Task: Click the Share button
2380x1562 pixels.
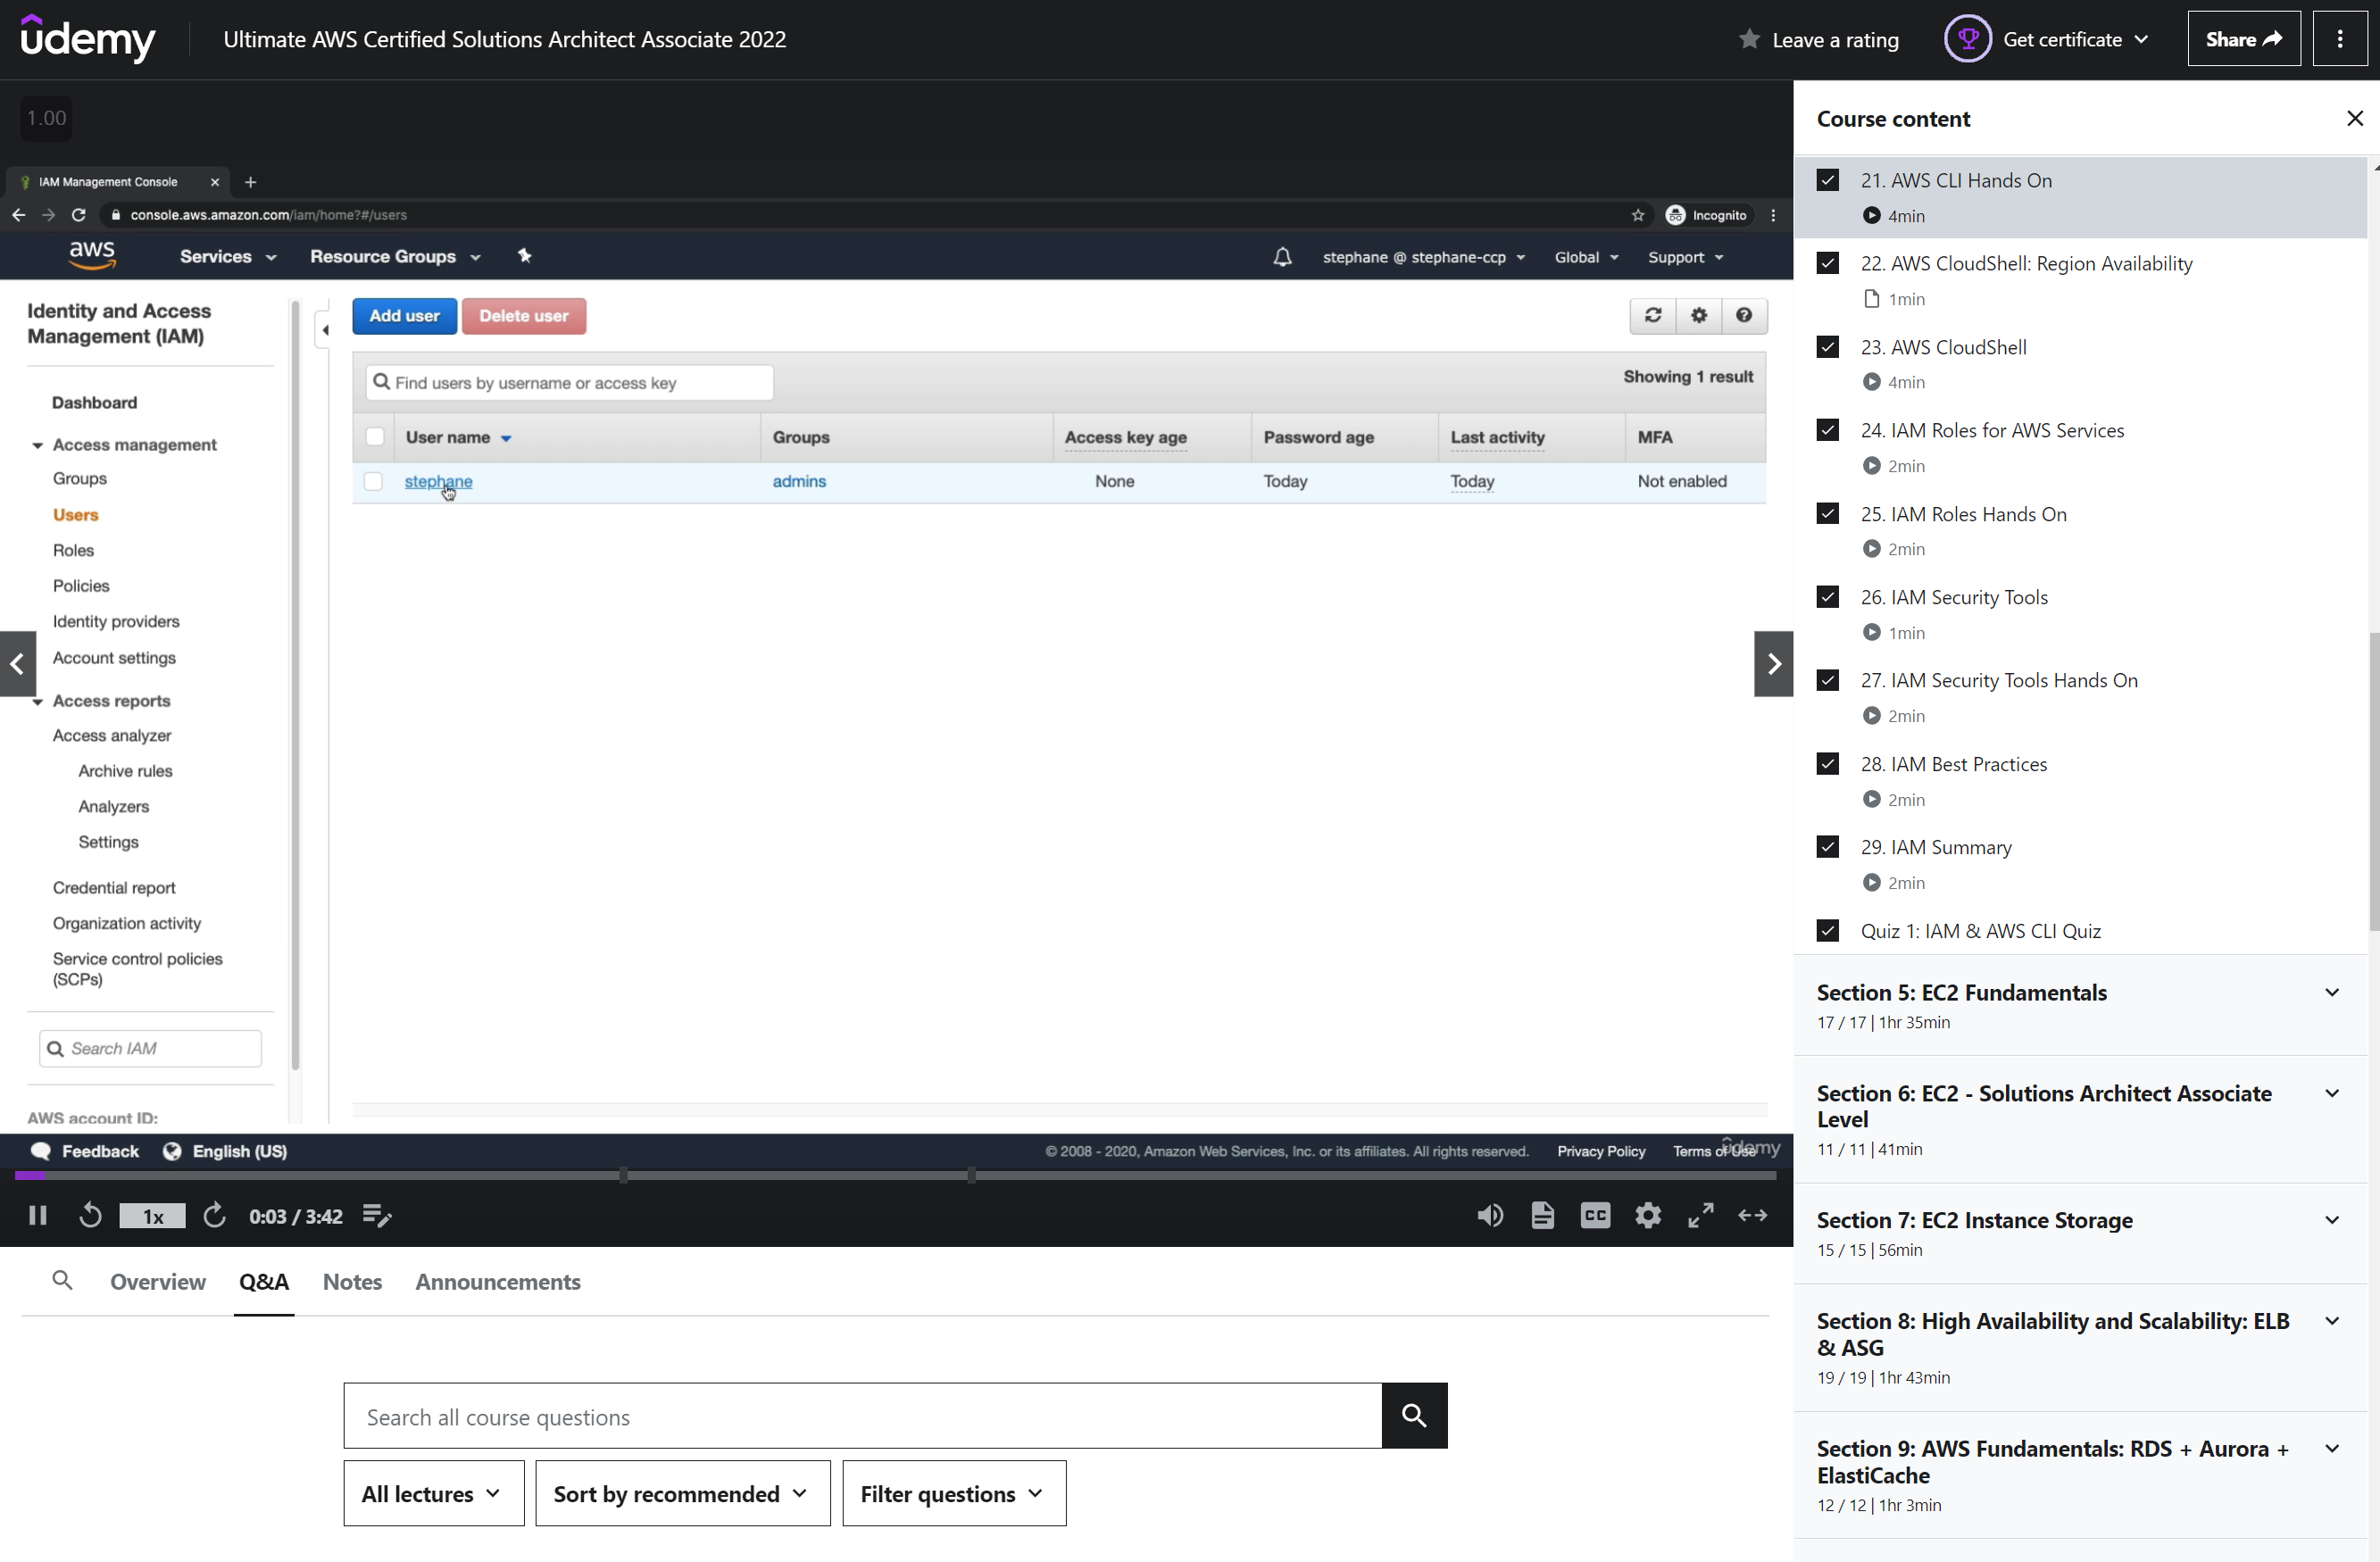Action: pos(2243,39)
